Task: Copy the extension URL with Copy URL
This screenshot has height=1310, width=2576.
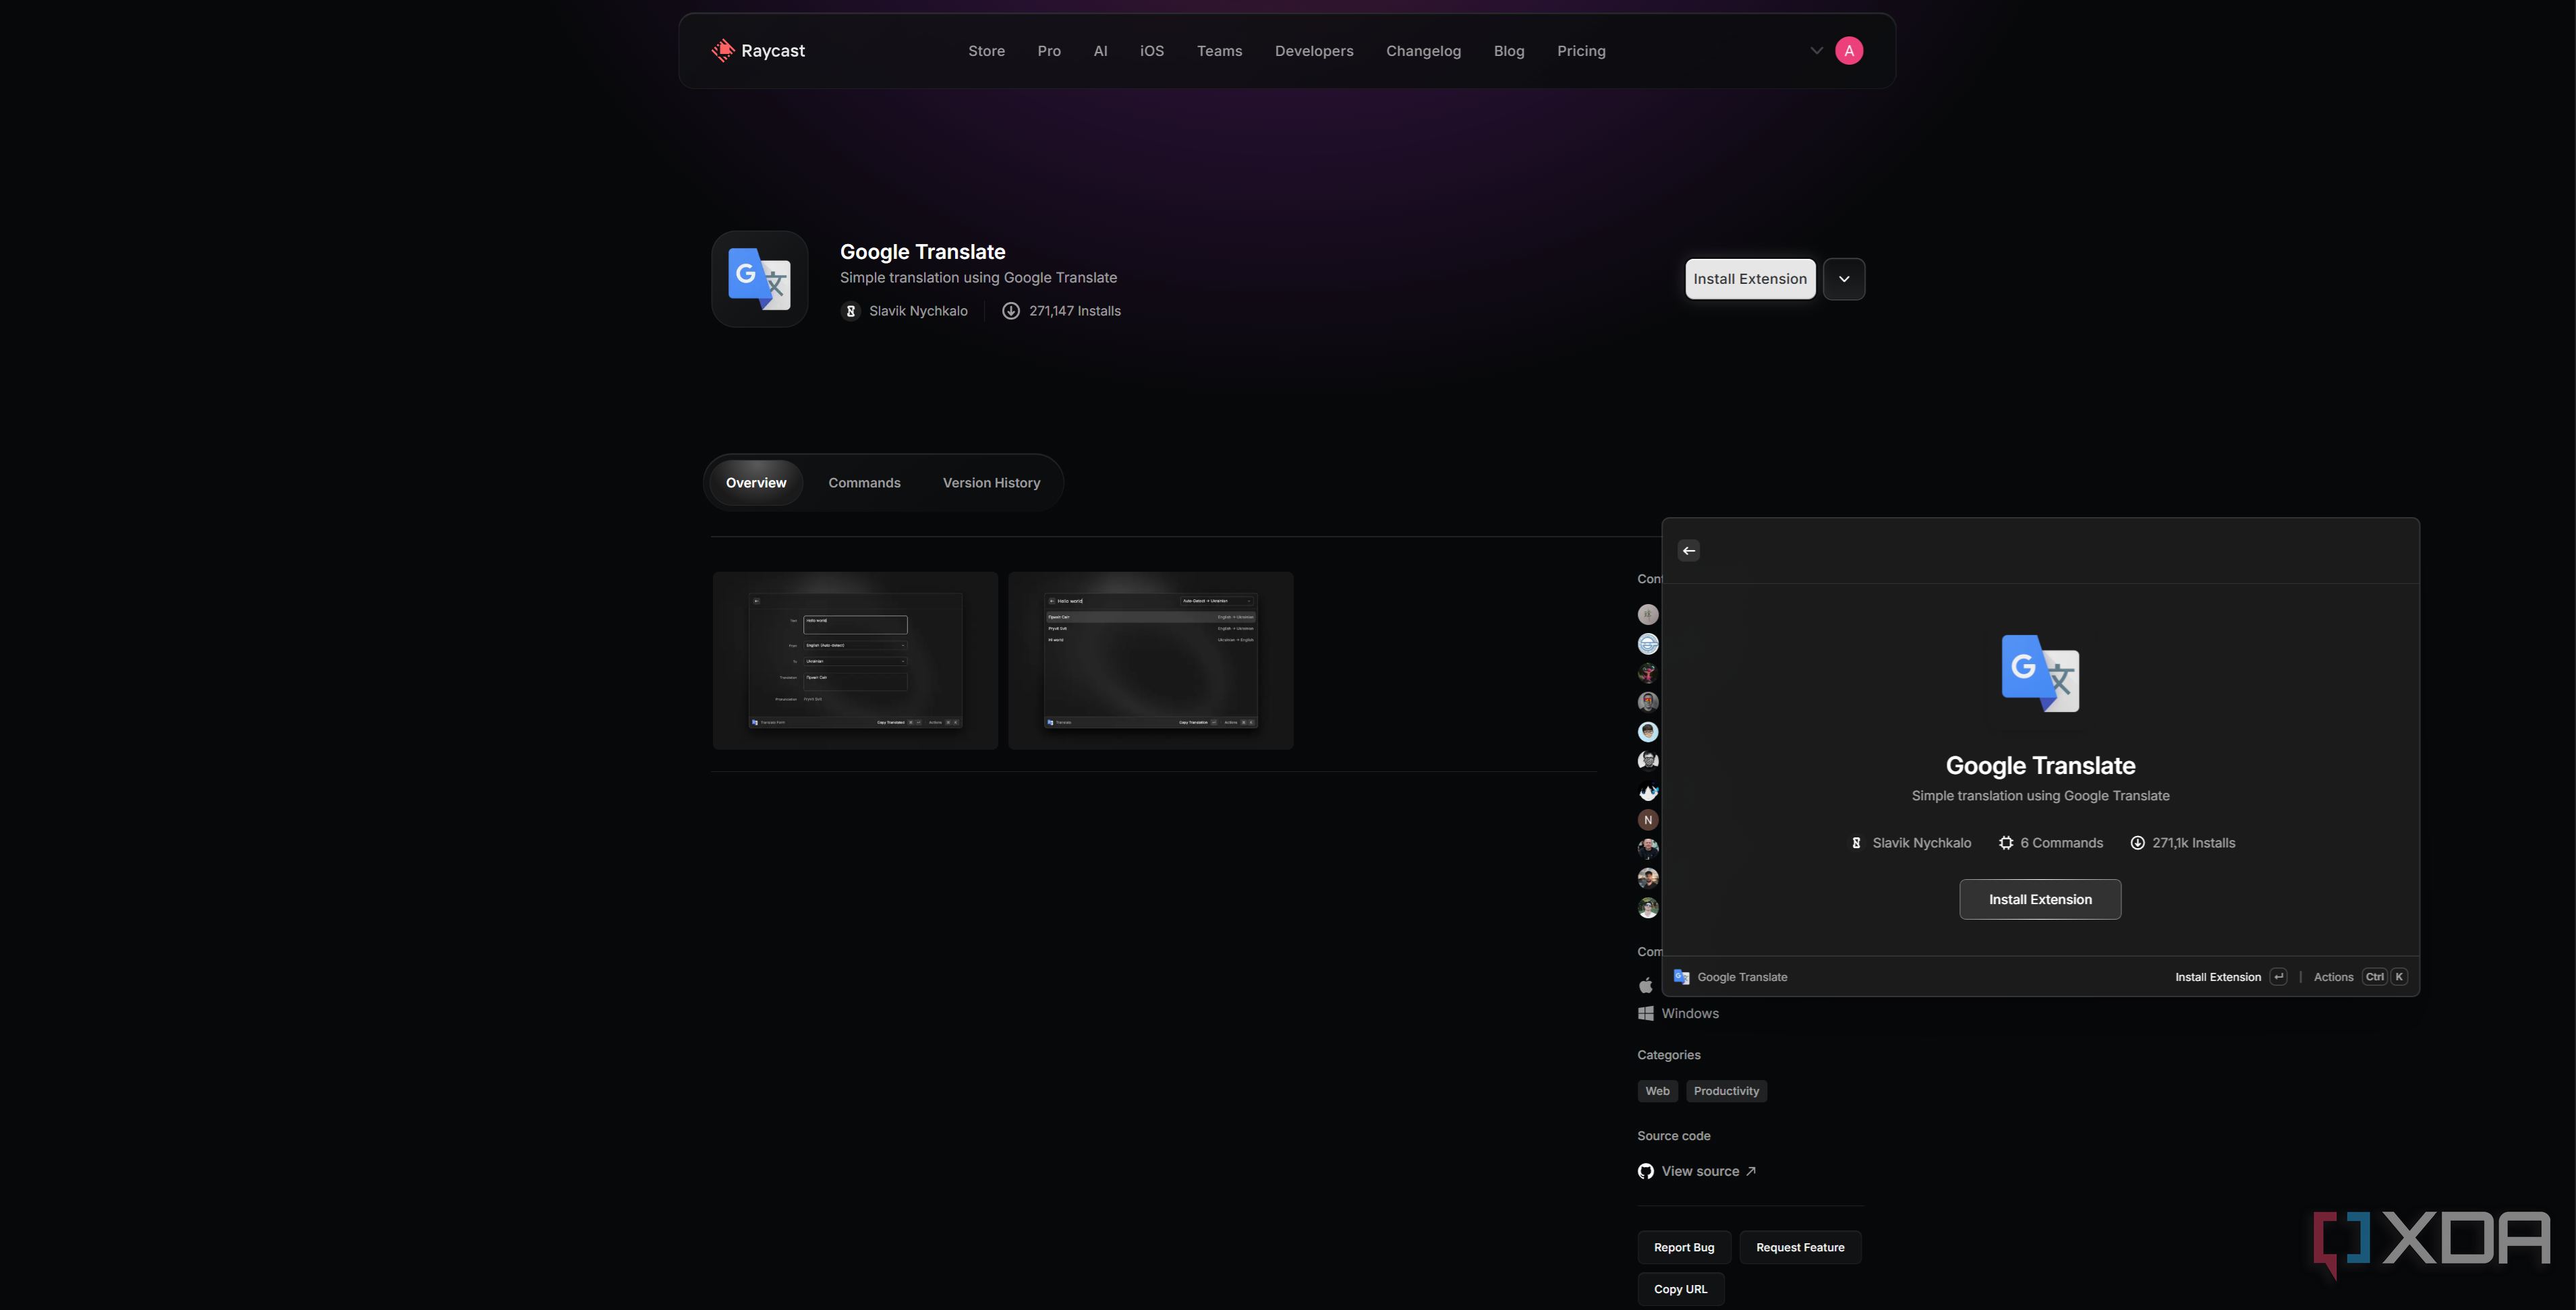Action: [1681, 1289]
